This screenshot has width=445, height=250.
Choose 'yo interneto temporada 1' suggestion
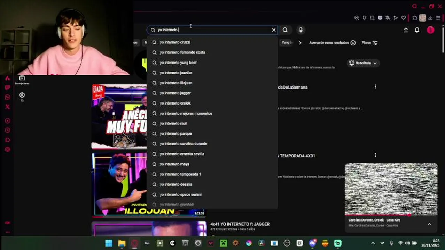(212, 174)
